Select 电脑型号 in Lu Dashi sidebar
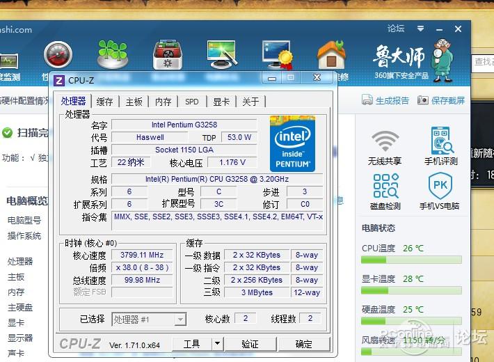Image resolution: width=494 pixels, height=362 pixels. point(24,220)
